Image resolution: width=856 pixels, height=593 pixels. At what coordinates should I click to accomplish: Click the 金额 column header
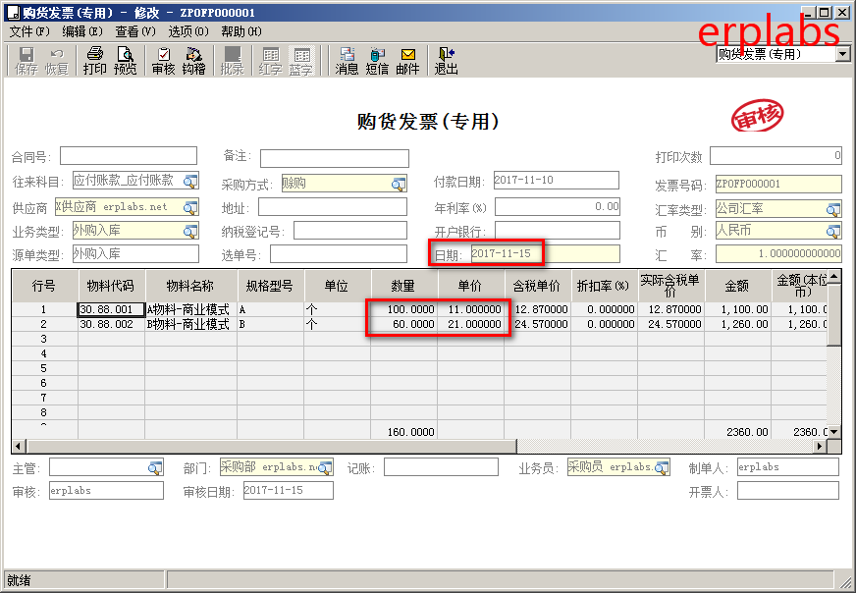tap(737, 286)
